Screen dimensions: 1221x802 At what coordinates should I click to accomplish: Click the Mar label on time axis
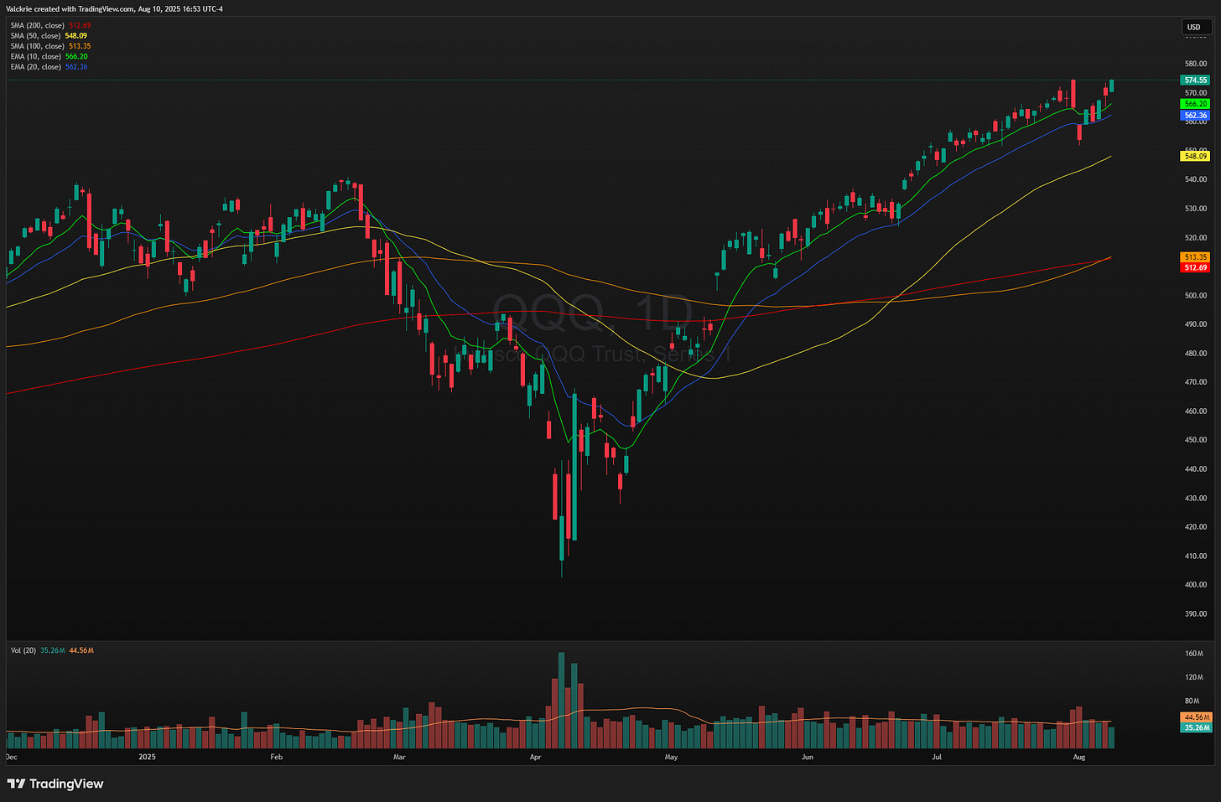point(399,757)
